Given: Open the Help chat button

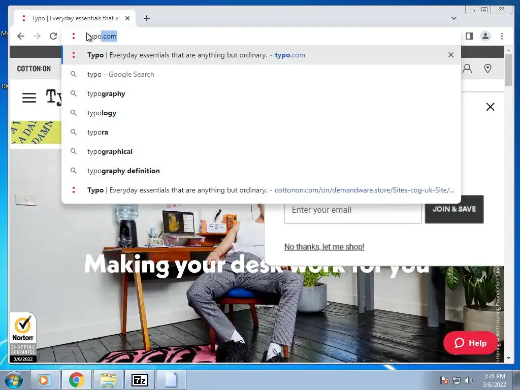Looking at the screenshot, I should tap(470, 343).
